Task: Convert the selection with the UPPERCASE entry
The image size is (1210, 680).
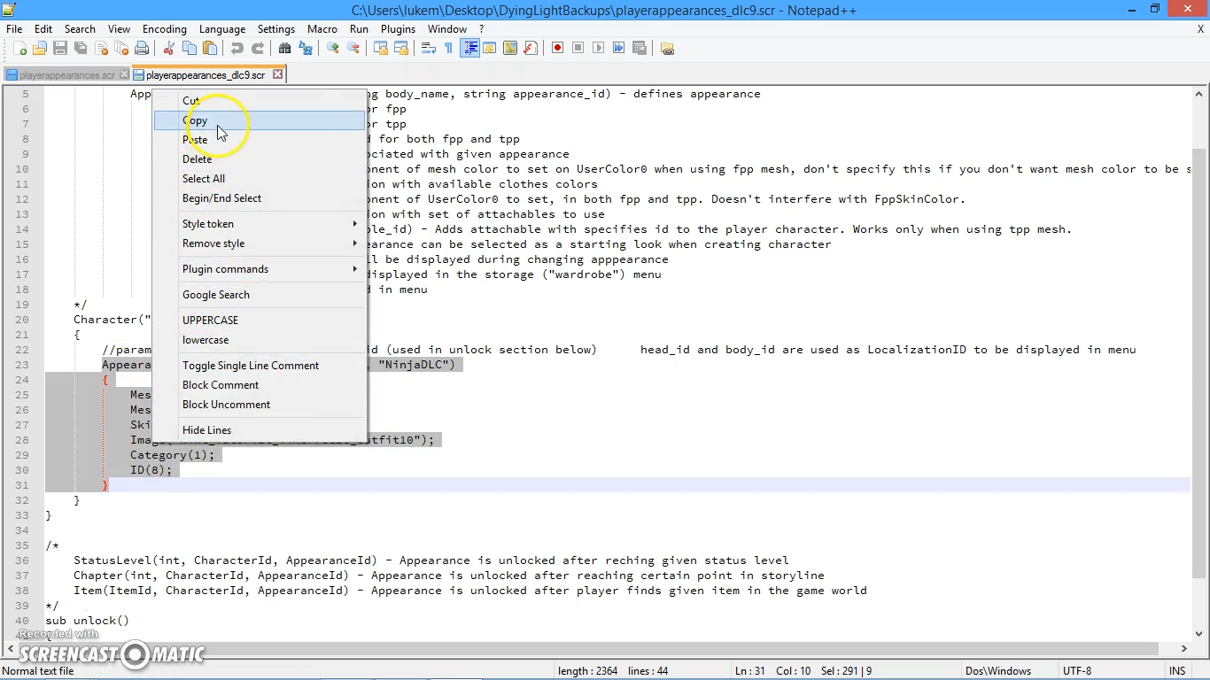Action: (260, 321)
